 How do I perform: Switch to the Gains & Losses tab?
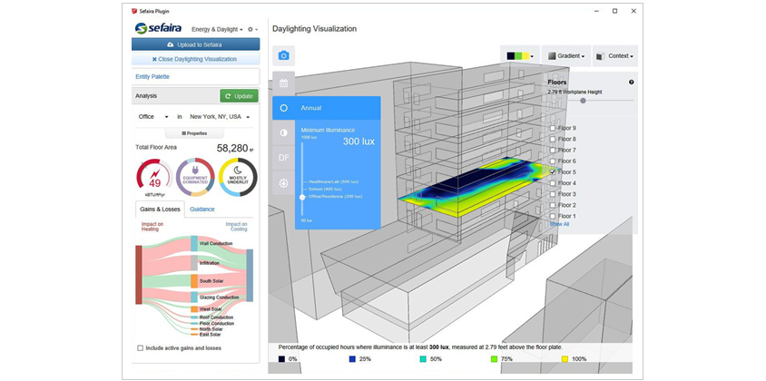coord(160,209)
